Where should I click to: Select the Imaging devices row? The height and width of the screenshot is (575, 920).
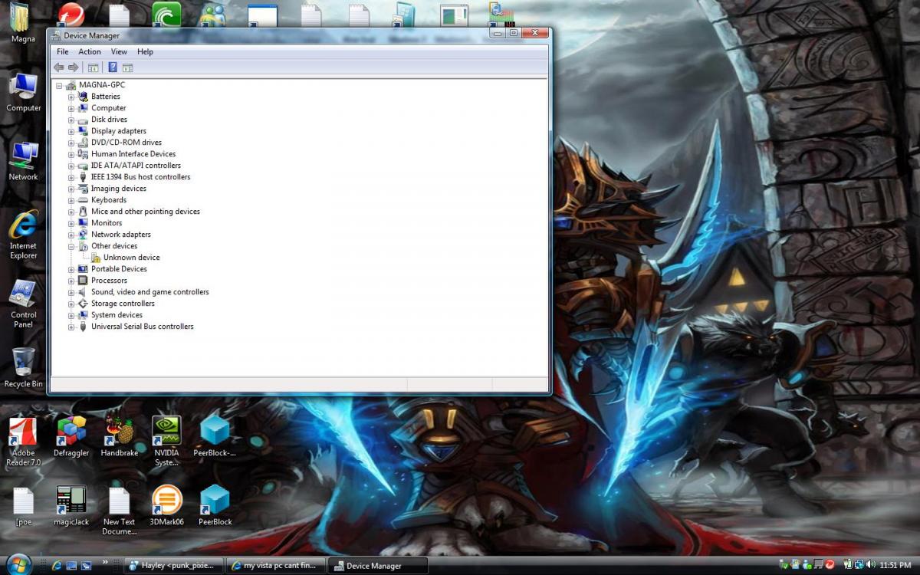click(x=119, y=189)
